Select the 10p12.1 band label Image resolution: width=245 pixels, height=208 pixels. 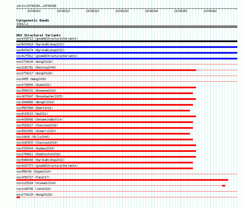(x=22, y=24)
